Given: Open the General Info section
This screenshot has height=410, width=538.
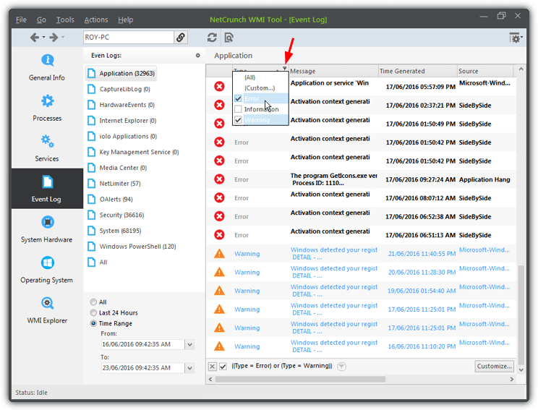Looking at the screenshot, I should [47, 67].
